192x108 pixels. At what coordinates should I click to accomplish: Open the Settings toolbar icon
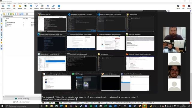[x=53, y=7]
